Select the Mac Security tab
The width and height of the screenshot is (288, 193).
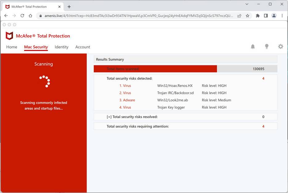pos(36,47)
